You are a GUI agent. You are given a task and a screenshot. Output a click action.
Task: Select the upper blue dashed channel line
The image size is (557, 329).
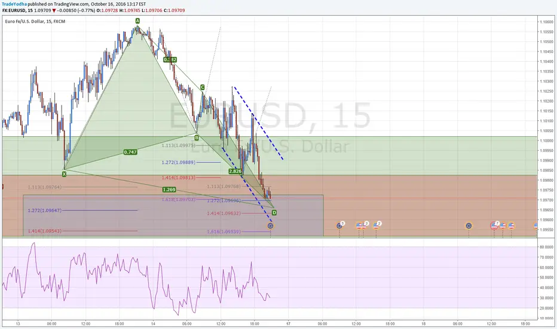click(259, 123)
